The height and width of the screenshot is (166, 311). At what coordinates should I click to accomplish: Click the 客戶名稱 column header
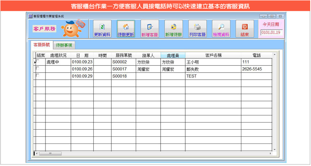[213, 55]
